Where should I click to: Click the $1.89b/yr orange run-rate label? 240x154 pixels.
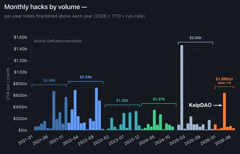point(224,79)
